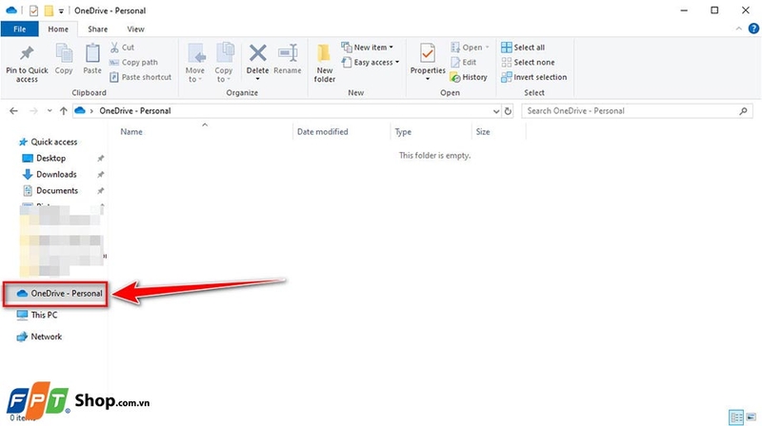Select OneDrive - Personal in sidebar
The height and width of the screenshot is (426, 762).
tap(59, 293)
